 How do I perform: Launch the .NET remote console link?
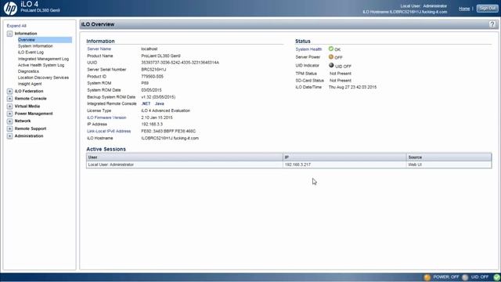[x=146, y=103]
